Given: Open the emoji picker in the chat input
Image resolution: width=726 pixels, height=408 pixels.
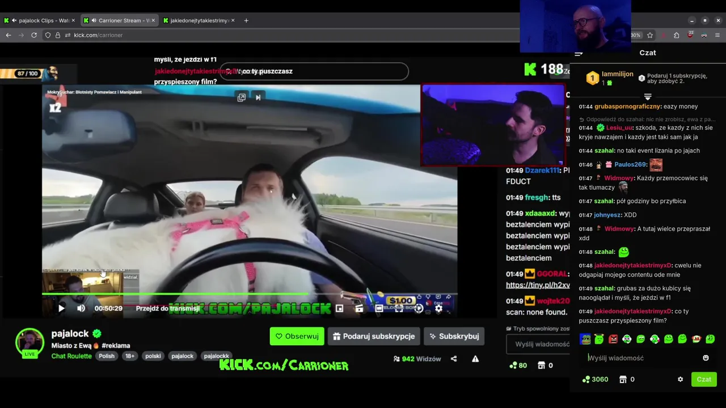Looking at the screenshot, I should 706,358.
